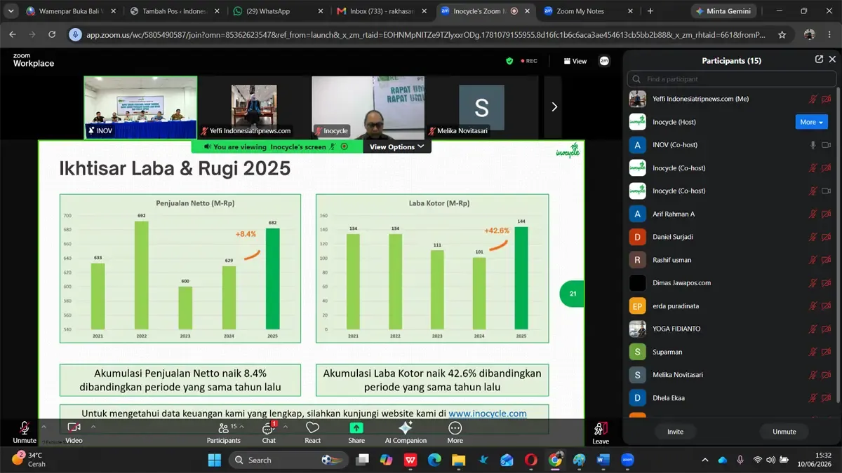Screen dimensions: 842x473
Task: Toggle Participants panel from toolbar
Action: click(223, 432)
